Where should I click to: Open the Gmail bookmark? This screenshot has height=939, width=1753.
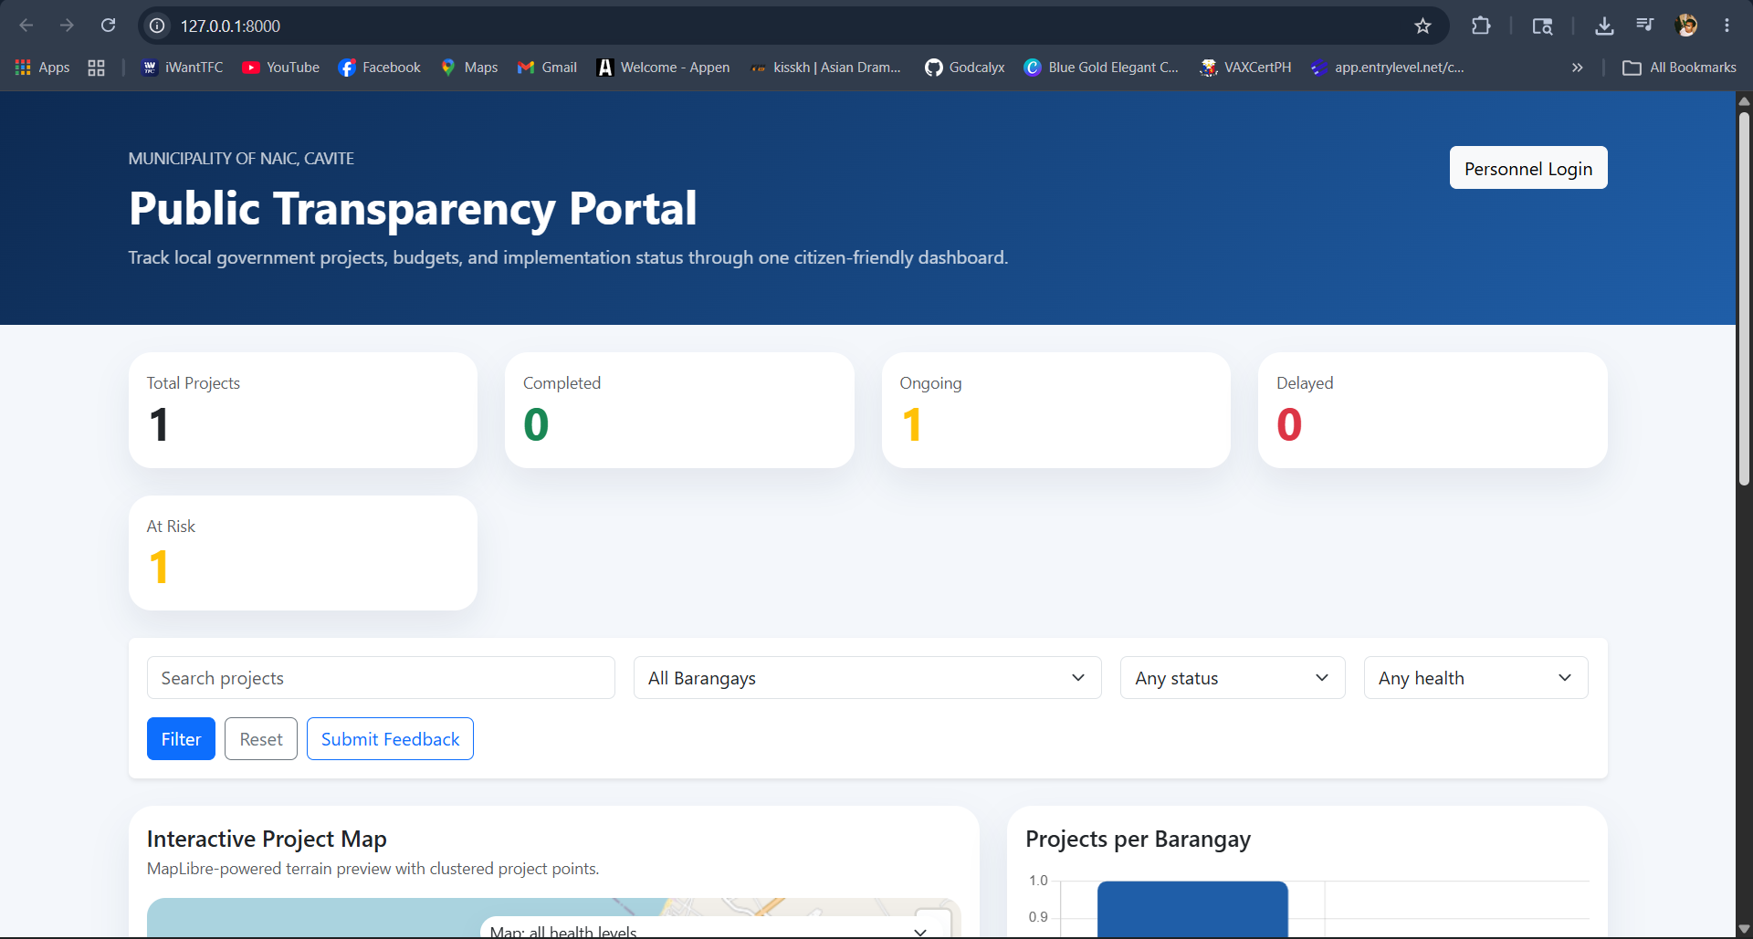point(548,68)
